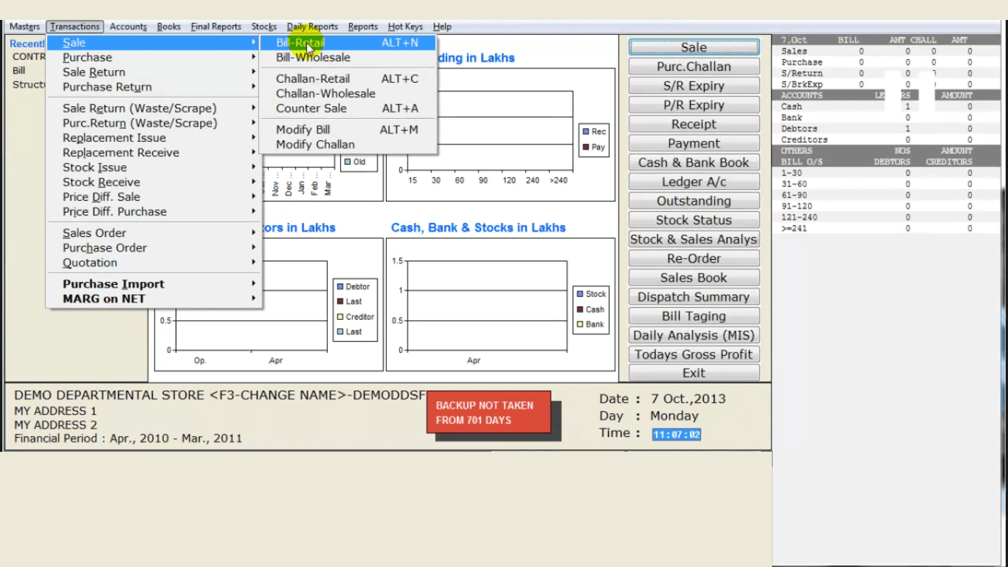Open the Receipt button
The height and width of the screenshot is (567, 1008).
pos(694,124)
